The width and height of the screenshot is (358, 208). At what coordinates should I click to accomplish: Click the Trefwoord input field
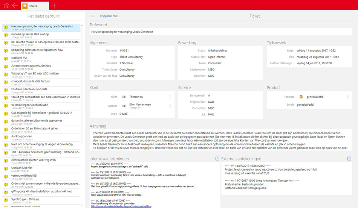220,32
